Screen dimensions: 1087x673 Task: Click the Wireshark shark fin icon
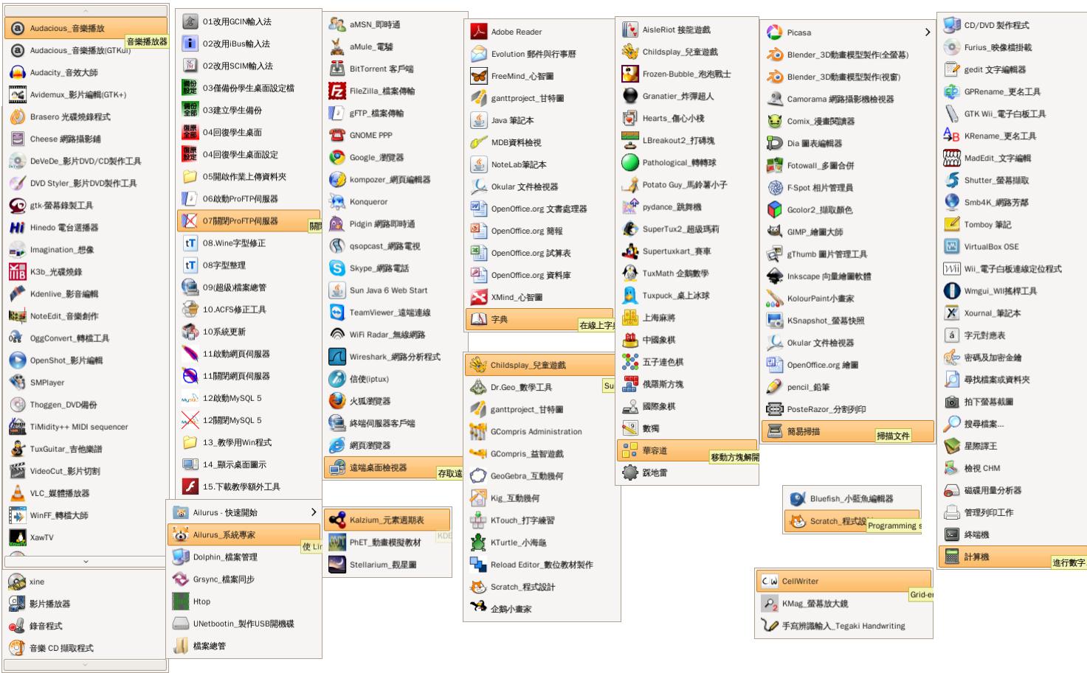pos(337,357)
